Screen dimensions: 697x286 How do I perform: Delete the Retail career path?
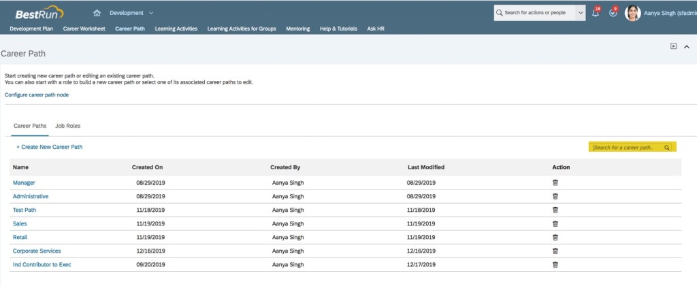click(x=555, y=237)
